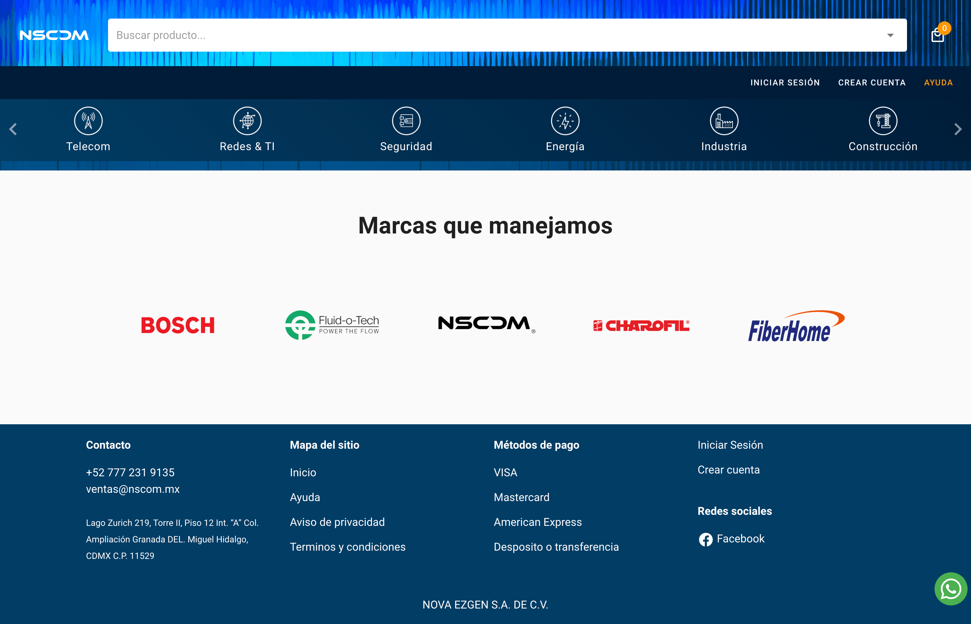This screenshot has width=971, height=624.
Task: Show next categories with right arrow
Action: point(958,129)
